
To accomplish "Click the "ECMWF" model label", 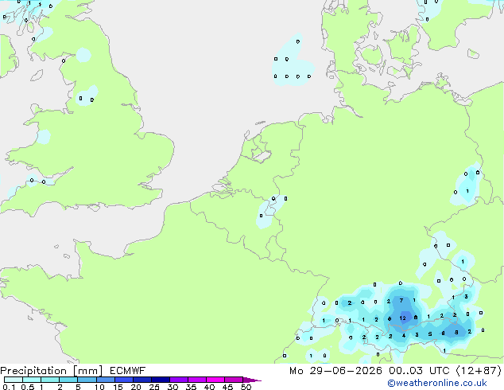I will coord(128,371).
